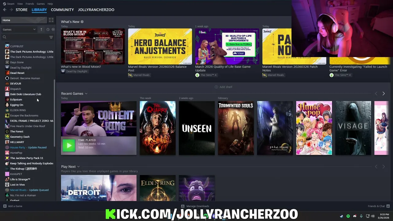Go forward with the right arrow

coord(11,10)
